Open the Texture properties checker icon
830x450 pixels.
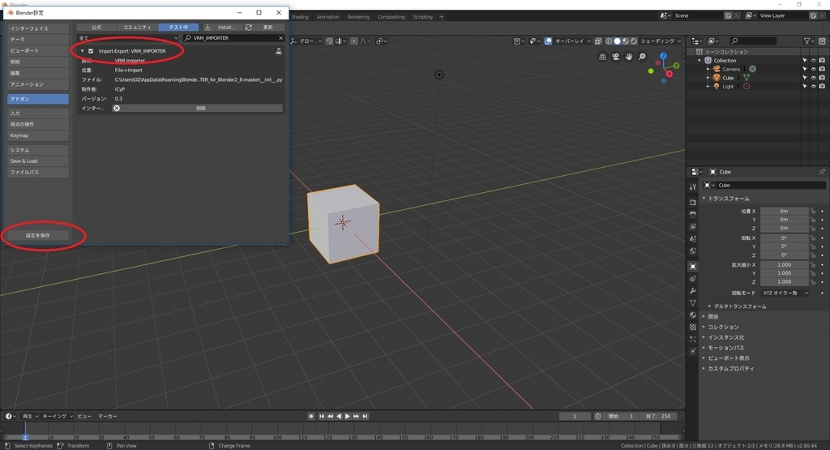pos(693,328)
